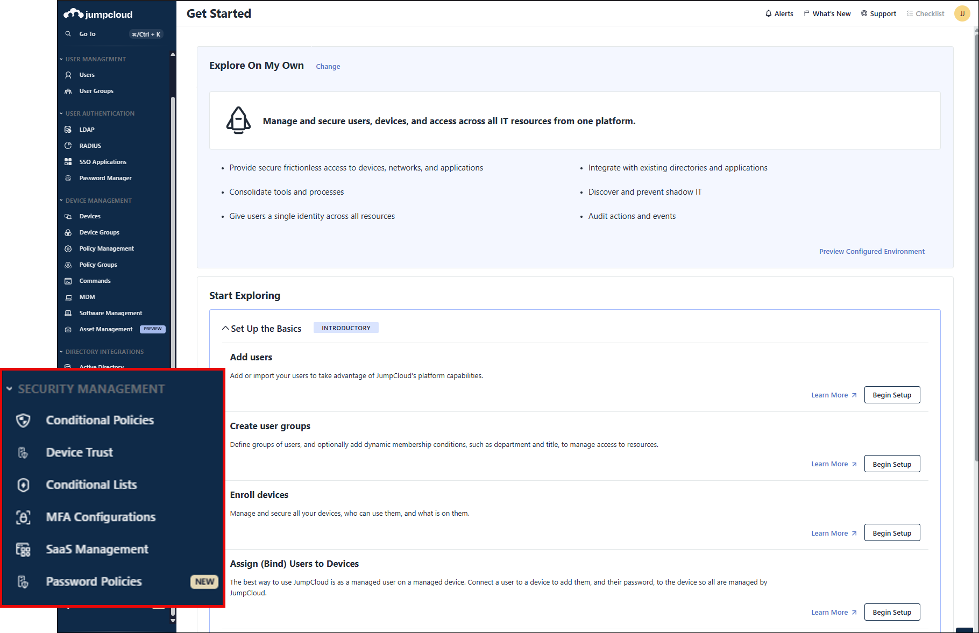Click Change link beside Explore On My Own

pyautogui.click(x=328, y=66)
